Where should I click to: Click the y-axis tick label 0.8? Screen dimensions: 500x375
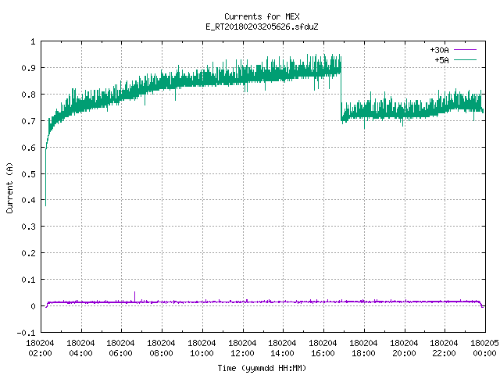[28, 95]
